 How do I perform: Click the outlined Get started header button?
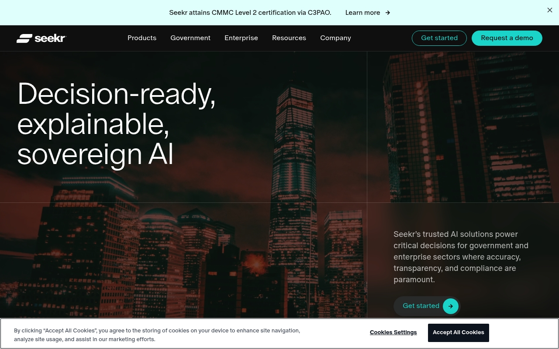point(439,38)
